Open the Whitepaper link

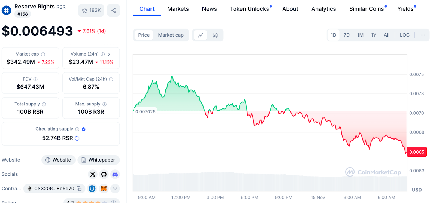click(x=99, y=160)
